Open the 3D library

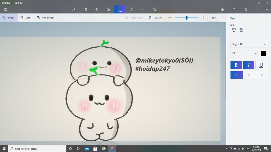(154, 9)
